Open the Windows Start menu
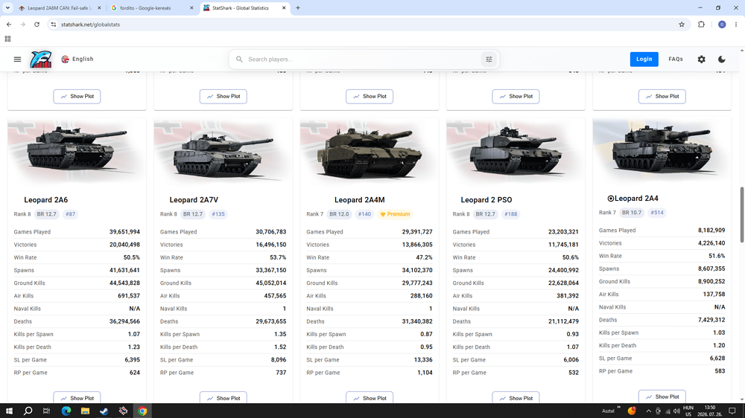The width and height of the screenshot is (745, 418). tap(9, 411)
